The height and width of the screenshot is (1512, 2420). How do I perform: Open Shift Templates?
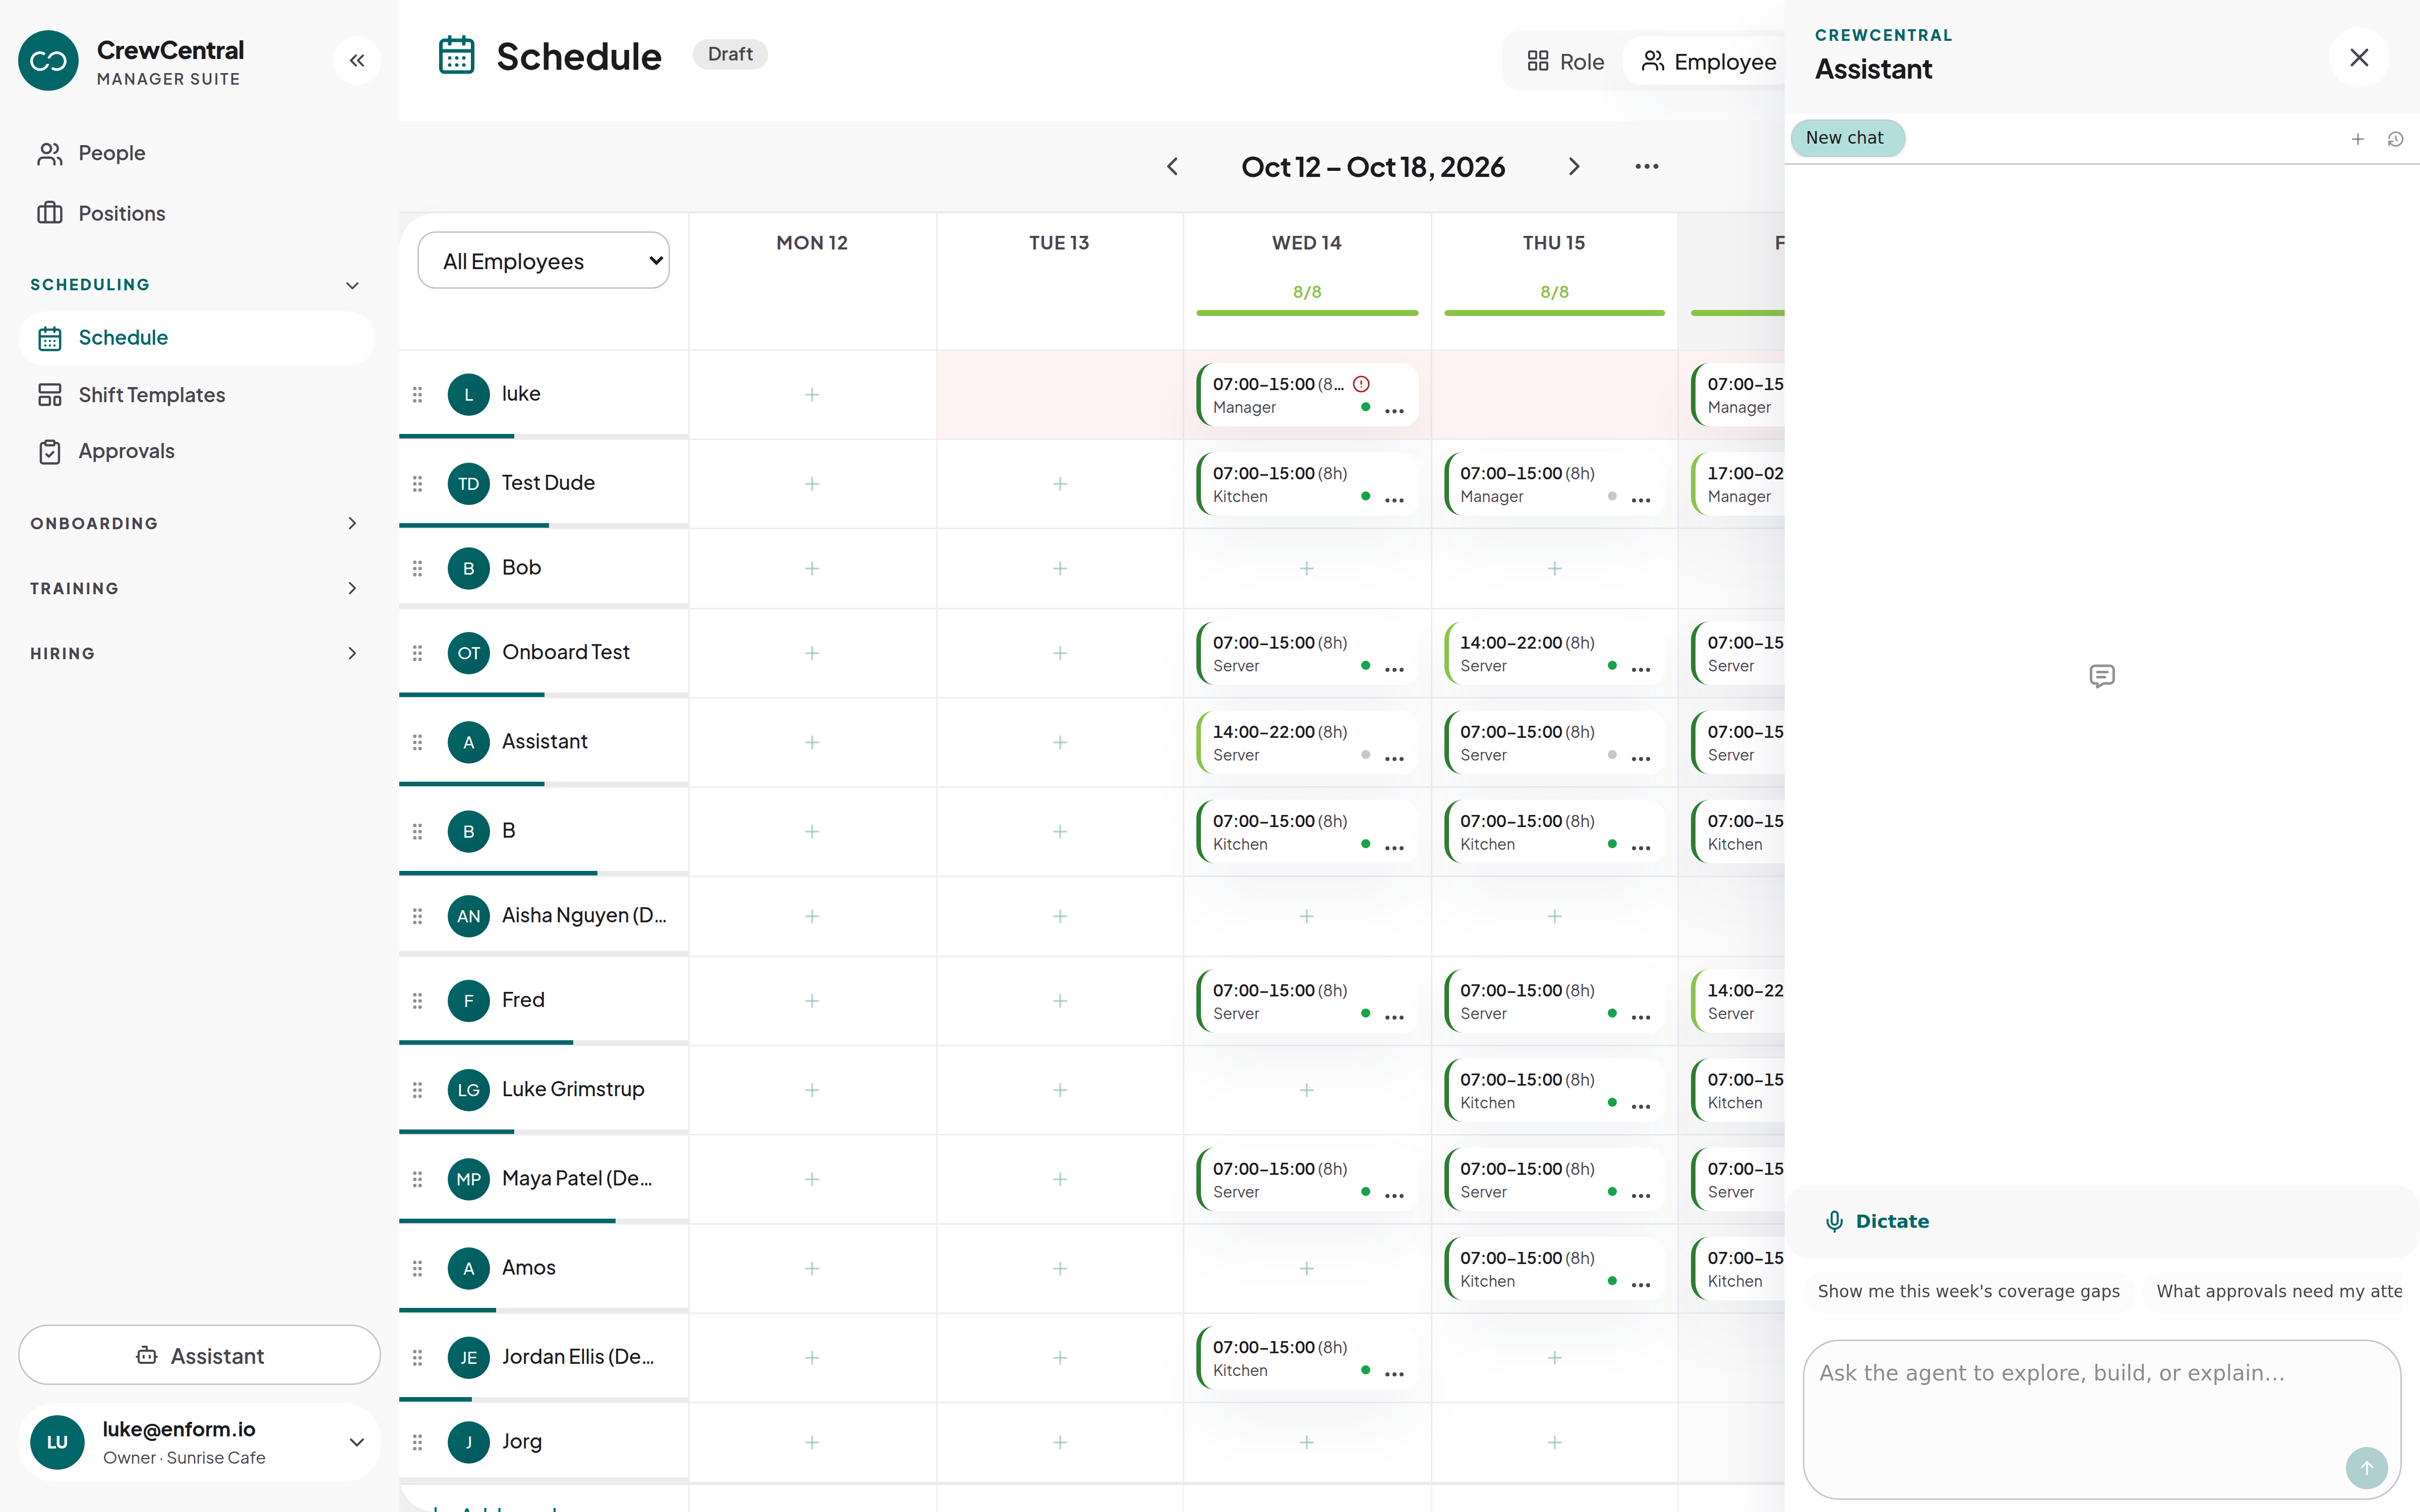point(196,395)
